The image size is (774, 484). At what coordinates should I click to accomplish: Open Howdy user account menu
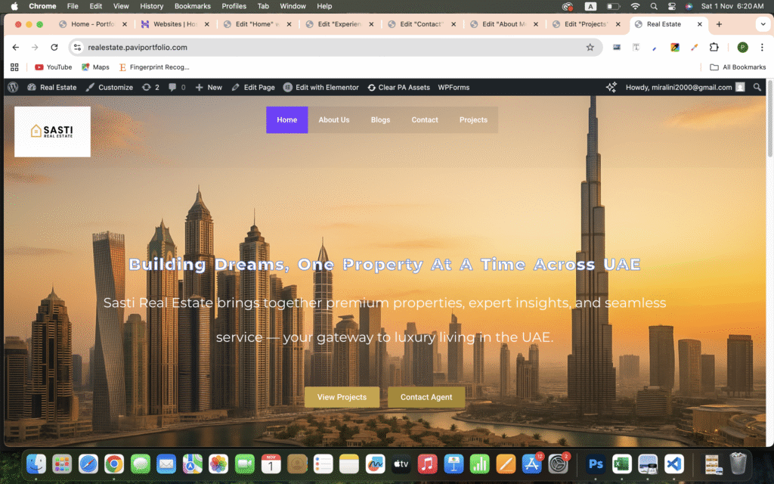pos(679,87)
